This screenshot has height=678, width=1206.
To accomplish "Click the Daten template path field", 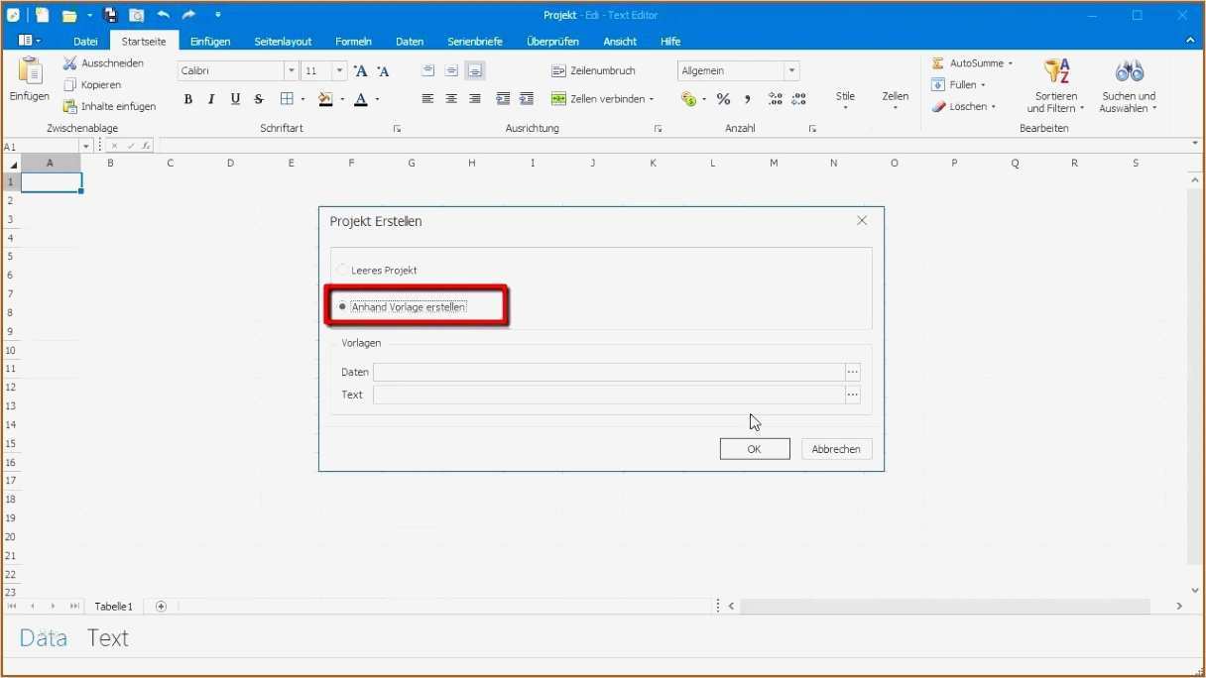I will coord(609,372).
